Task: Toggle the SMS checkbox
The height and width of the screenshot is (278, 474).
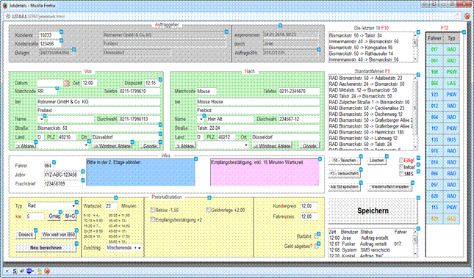Action: 401,174
